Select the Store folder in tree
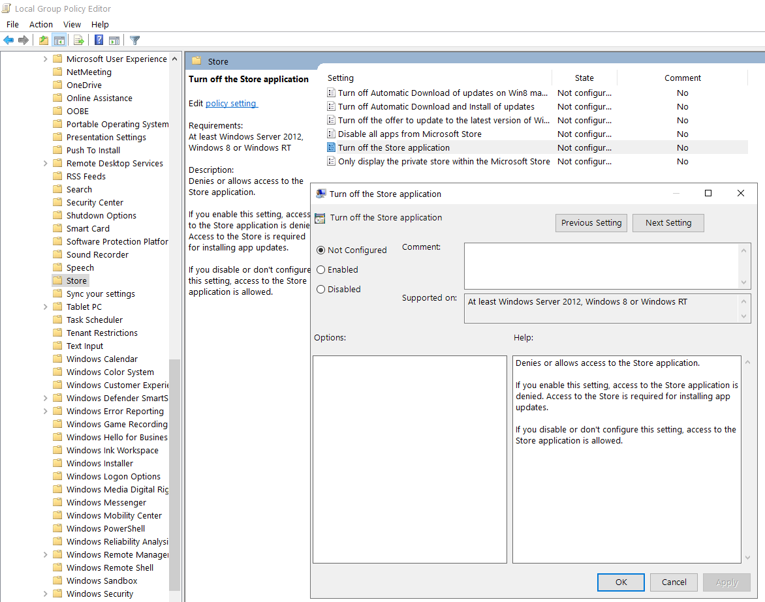765x602 pixels. [76, 280]
